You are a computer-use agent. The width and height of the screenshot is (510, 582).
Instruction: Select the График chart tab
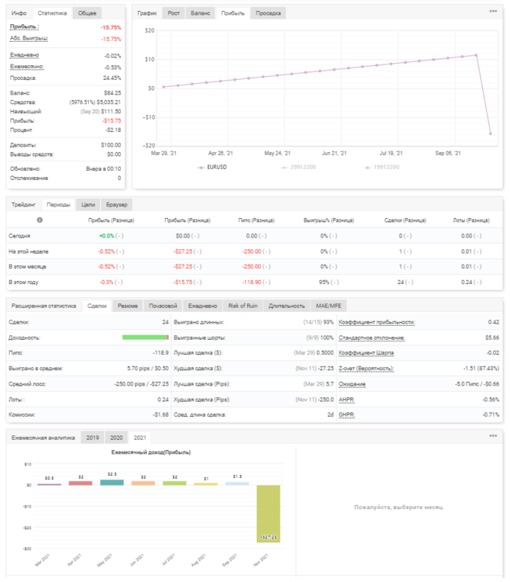(x=146, y=13)
